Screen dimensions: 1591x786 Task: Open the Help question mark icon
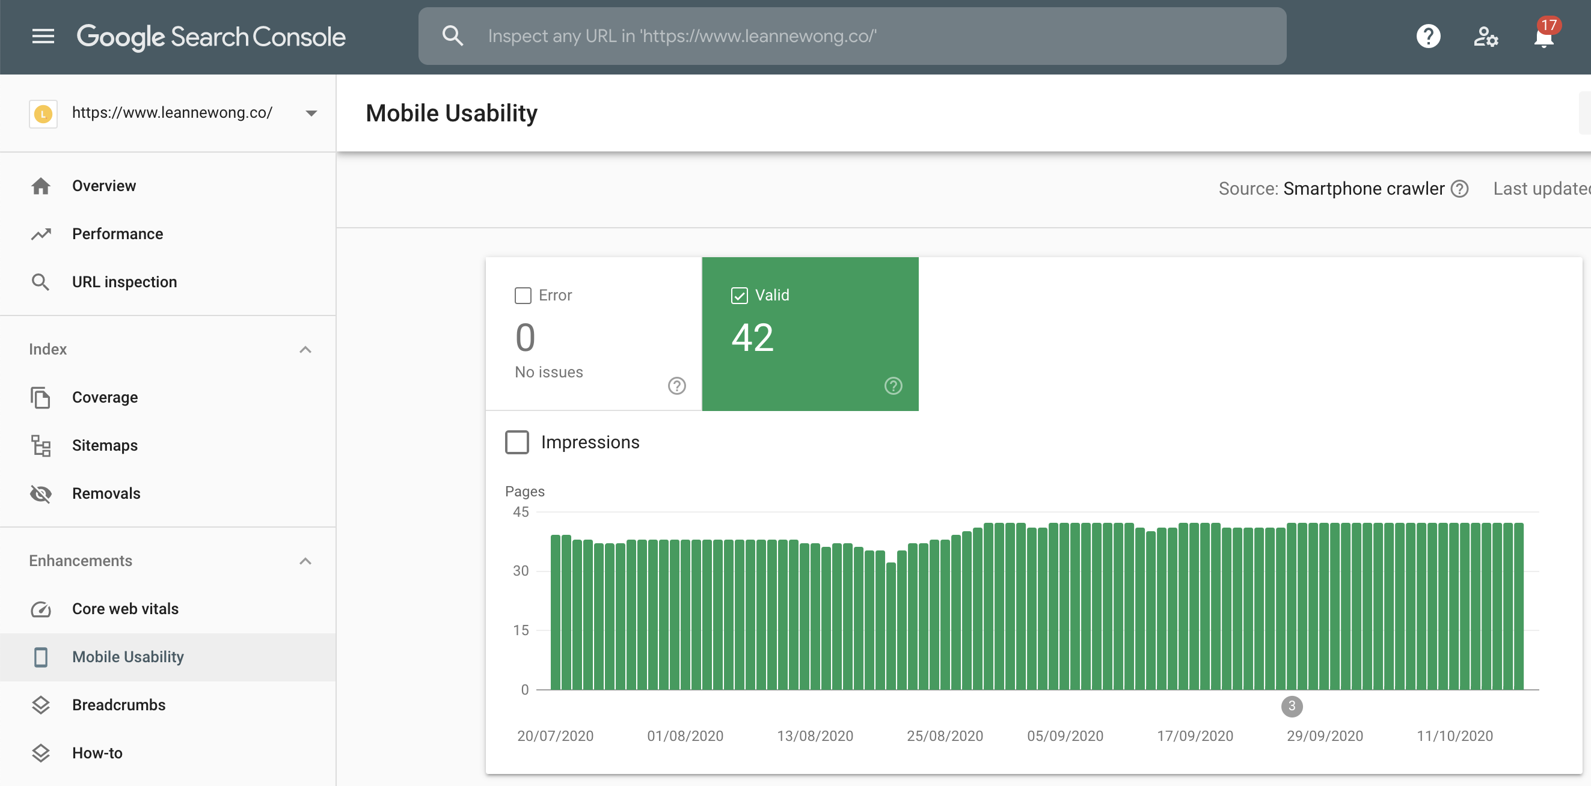1428,36
